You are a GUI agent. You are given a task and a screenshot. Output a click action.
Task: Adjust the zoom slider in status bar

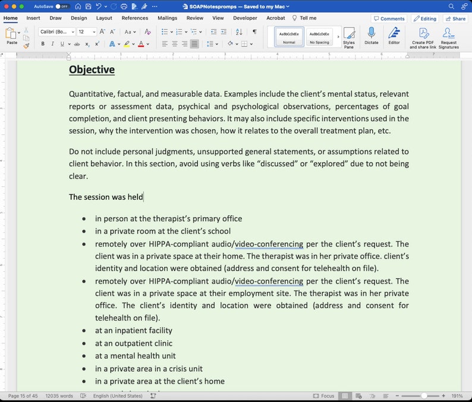point(420,396)
